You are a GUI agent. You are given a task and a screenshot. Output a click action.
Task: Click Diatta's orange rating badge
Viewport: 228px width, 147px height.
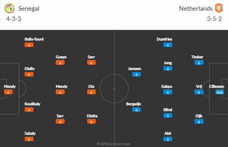(x=92, y=122)
